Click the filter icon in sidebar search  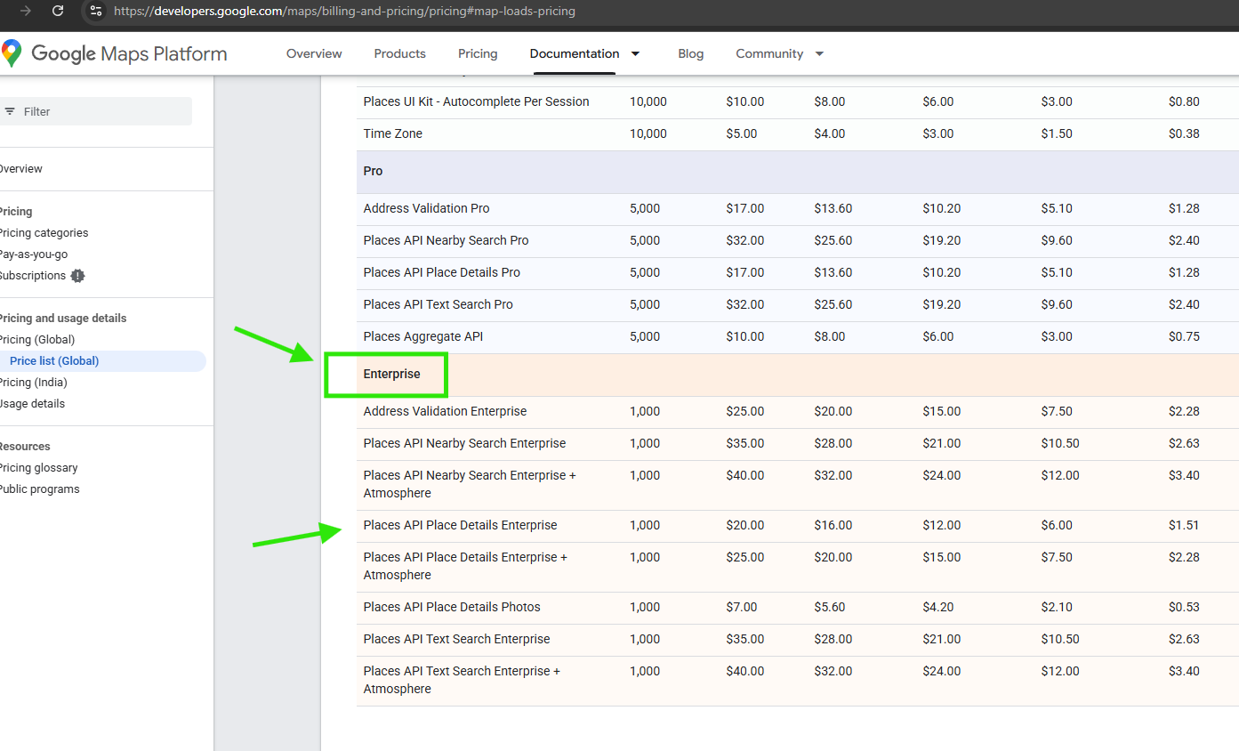point(11,111)
